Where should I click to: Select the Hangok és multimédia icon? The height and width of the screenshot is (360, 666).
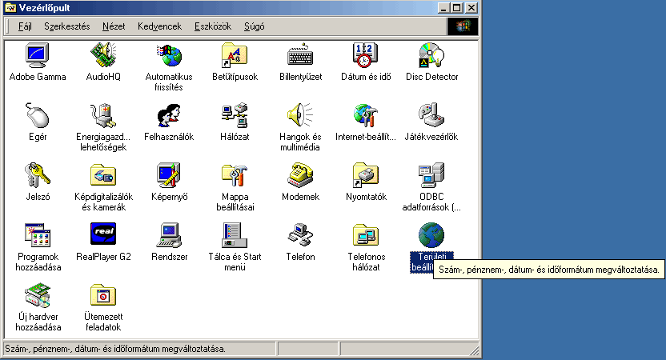[x=301, y=116]
